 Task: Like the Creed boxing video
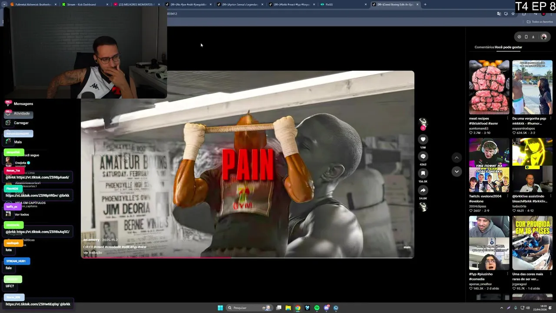[x=423, y=139]
